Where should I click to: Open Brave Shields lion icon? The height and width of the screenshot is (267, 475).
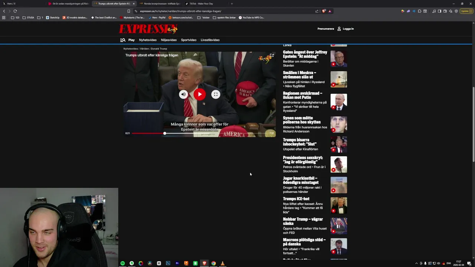click(324, 11)
